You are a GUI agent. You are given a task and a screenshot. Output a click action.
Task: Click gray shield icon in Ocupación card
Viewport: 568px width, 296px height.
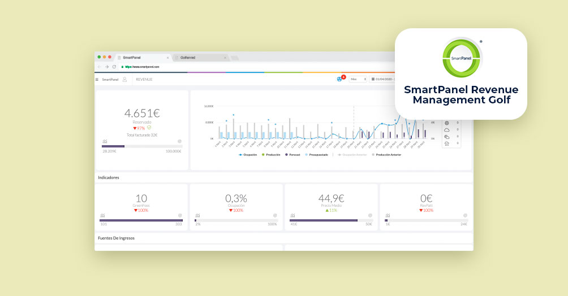coord(275,215)
